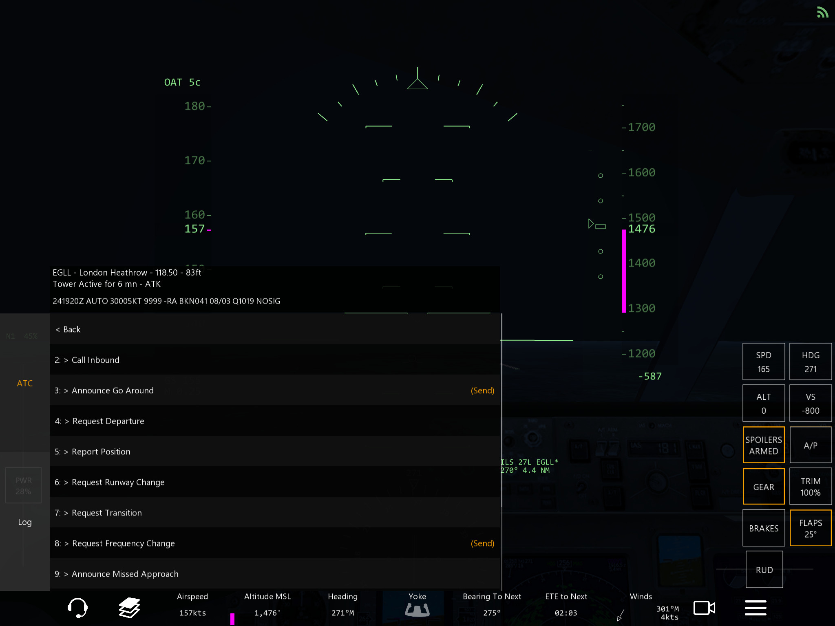
Task: Adjust the TRIM 100% control
Action: (810, 487)
